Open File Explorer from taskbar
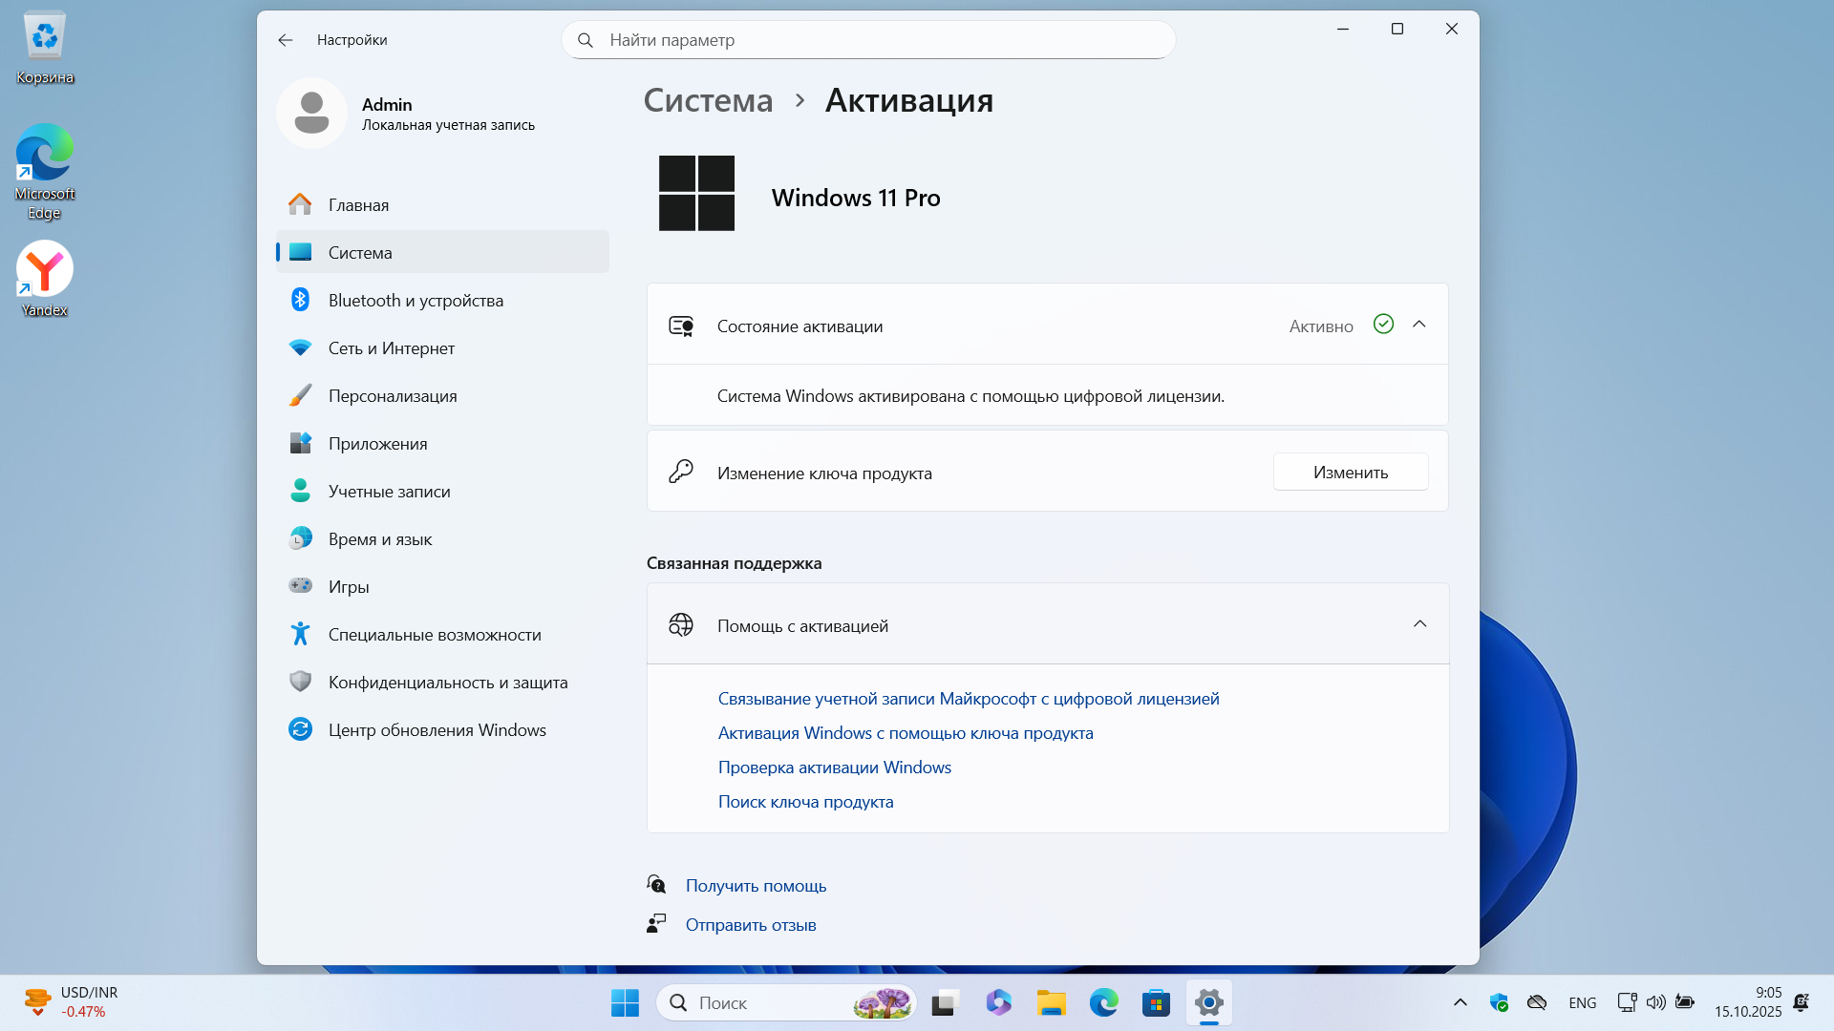This screenshot has width=1834, height=1031. 1051,1003
